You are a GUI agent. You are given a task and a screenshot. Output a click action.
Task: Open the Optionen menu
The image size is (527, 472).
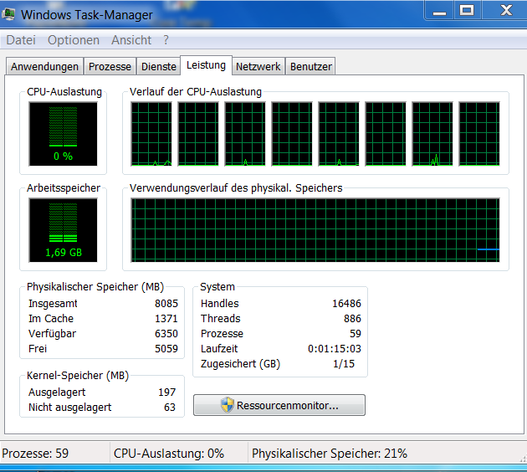point(74,40)
